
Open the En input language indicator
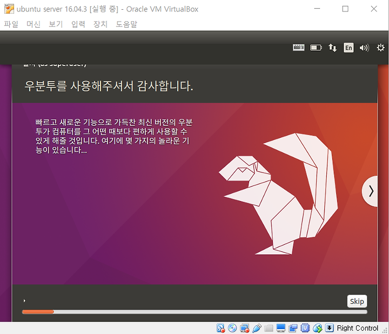click(x=348, y=48)
